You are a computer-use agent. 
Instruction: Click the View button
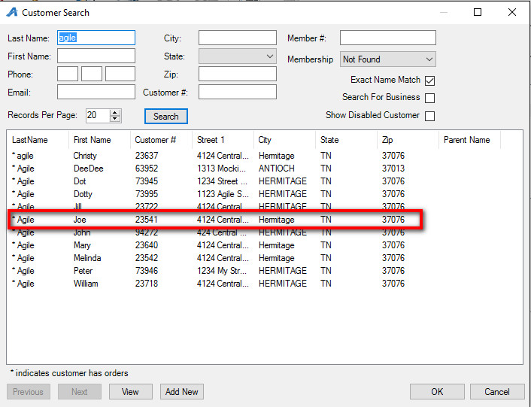(130, 392)
